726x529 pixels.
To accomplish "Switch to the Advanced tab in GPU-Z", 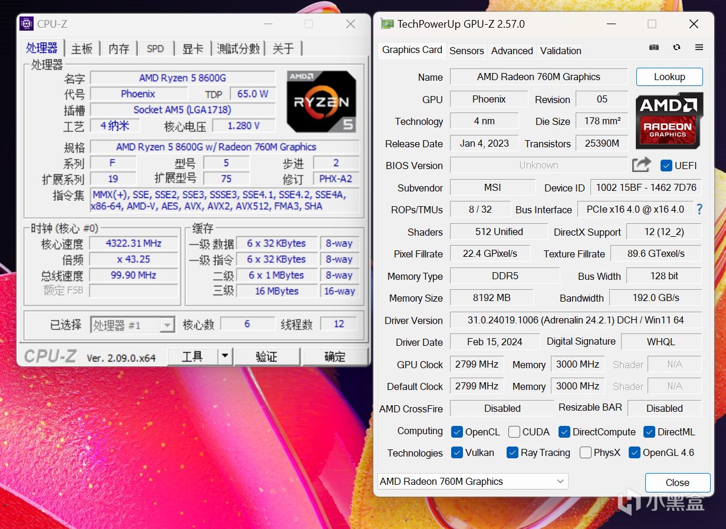I will [x=512, y=51].
